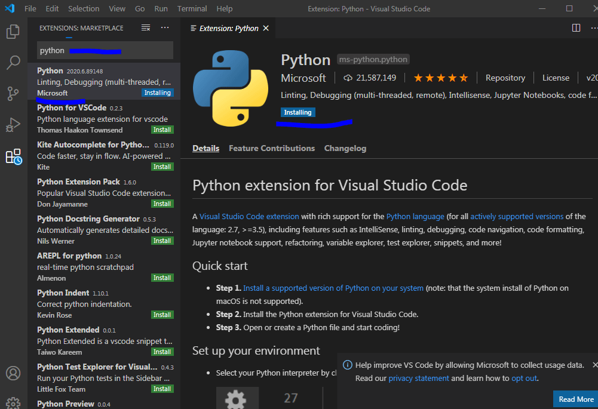598x409 pixels.
Task: Click Installing badge in Python list item
Action: coord(158,93)
